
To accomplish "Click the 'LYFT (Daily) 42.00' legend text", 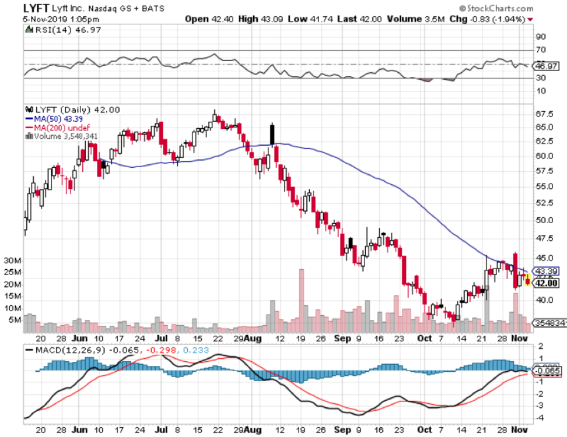I will click(78, 110).
